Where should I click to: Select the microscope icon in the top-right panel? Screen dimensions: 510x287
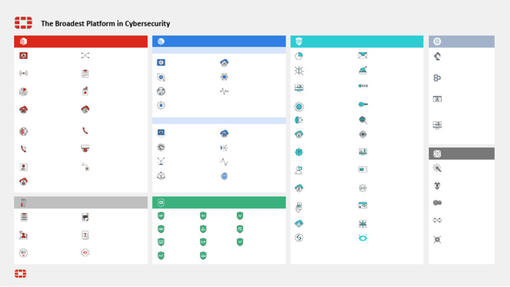coord(437,56)
